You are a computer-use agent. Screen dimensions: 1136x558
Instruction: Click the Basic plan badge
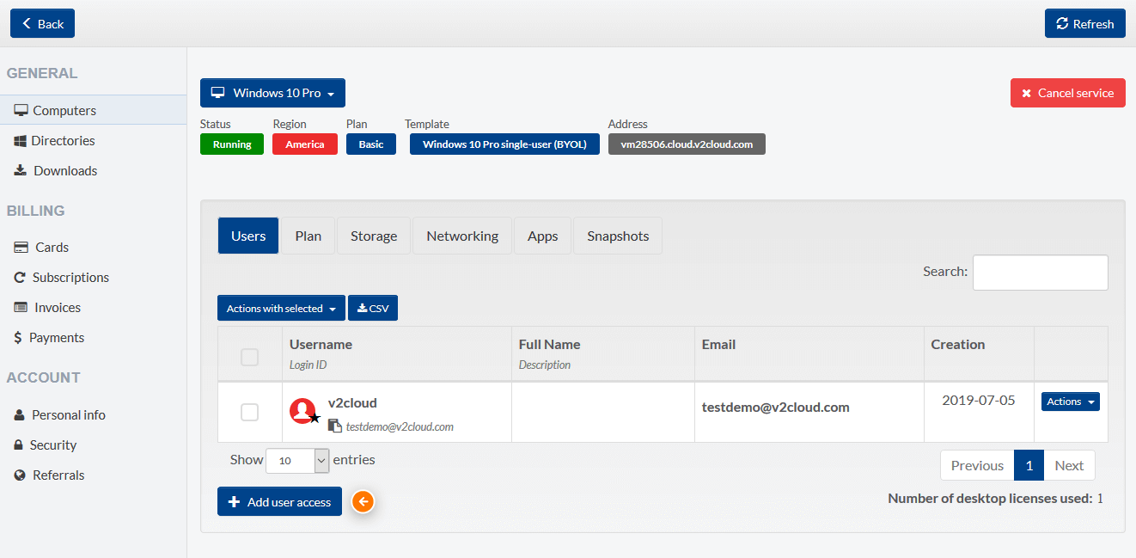(x=371, y=144)
